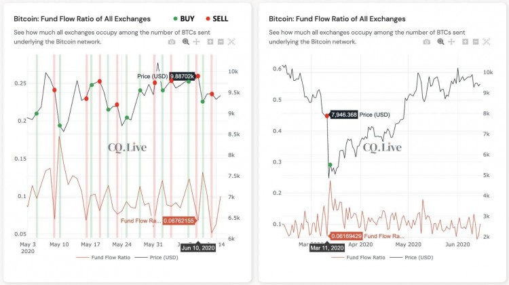The height and width of the screenshot is (285, 509).
Task: Click the autoscale icon on right chart
Action: (486, 41)
